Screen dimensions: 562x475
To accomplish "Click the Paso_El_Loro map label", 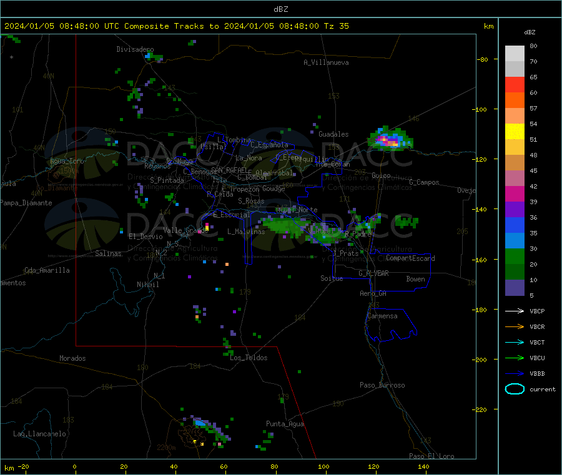I will 431,456.
